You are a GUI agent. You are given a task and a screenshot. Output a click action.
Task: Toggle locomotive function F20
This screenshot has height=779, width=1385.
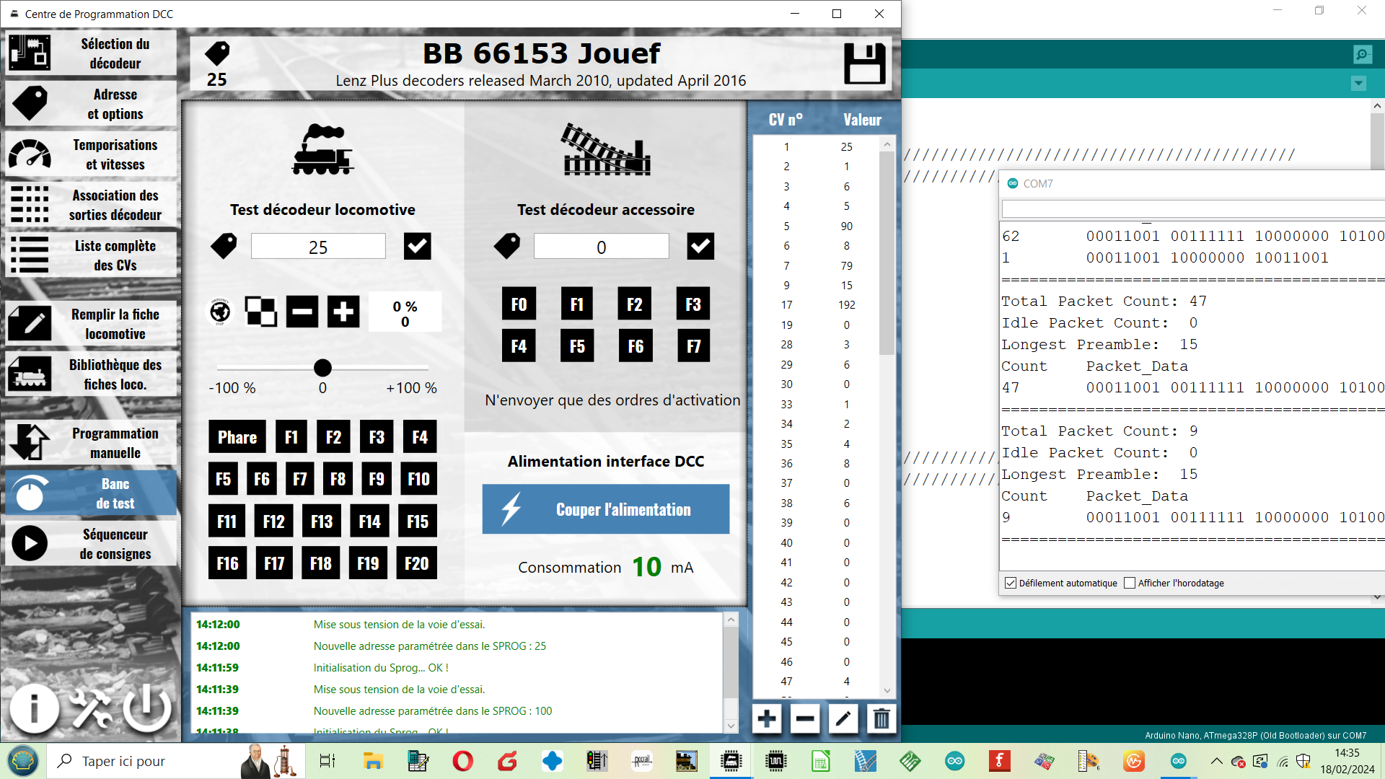pos(416,563)
